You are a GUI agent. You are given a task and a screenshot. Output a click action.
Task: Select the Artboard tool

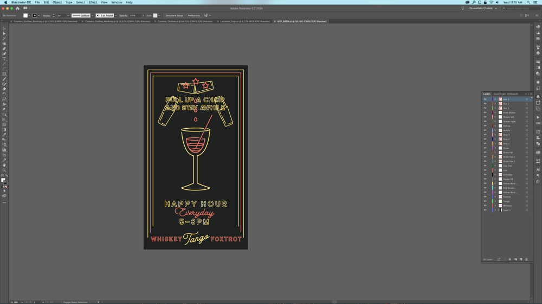pyautogui.click(x=4, y=155)
